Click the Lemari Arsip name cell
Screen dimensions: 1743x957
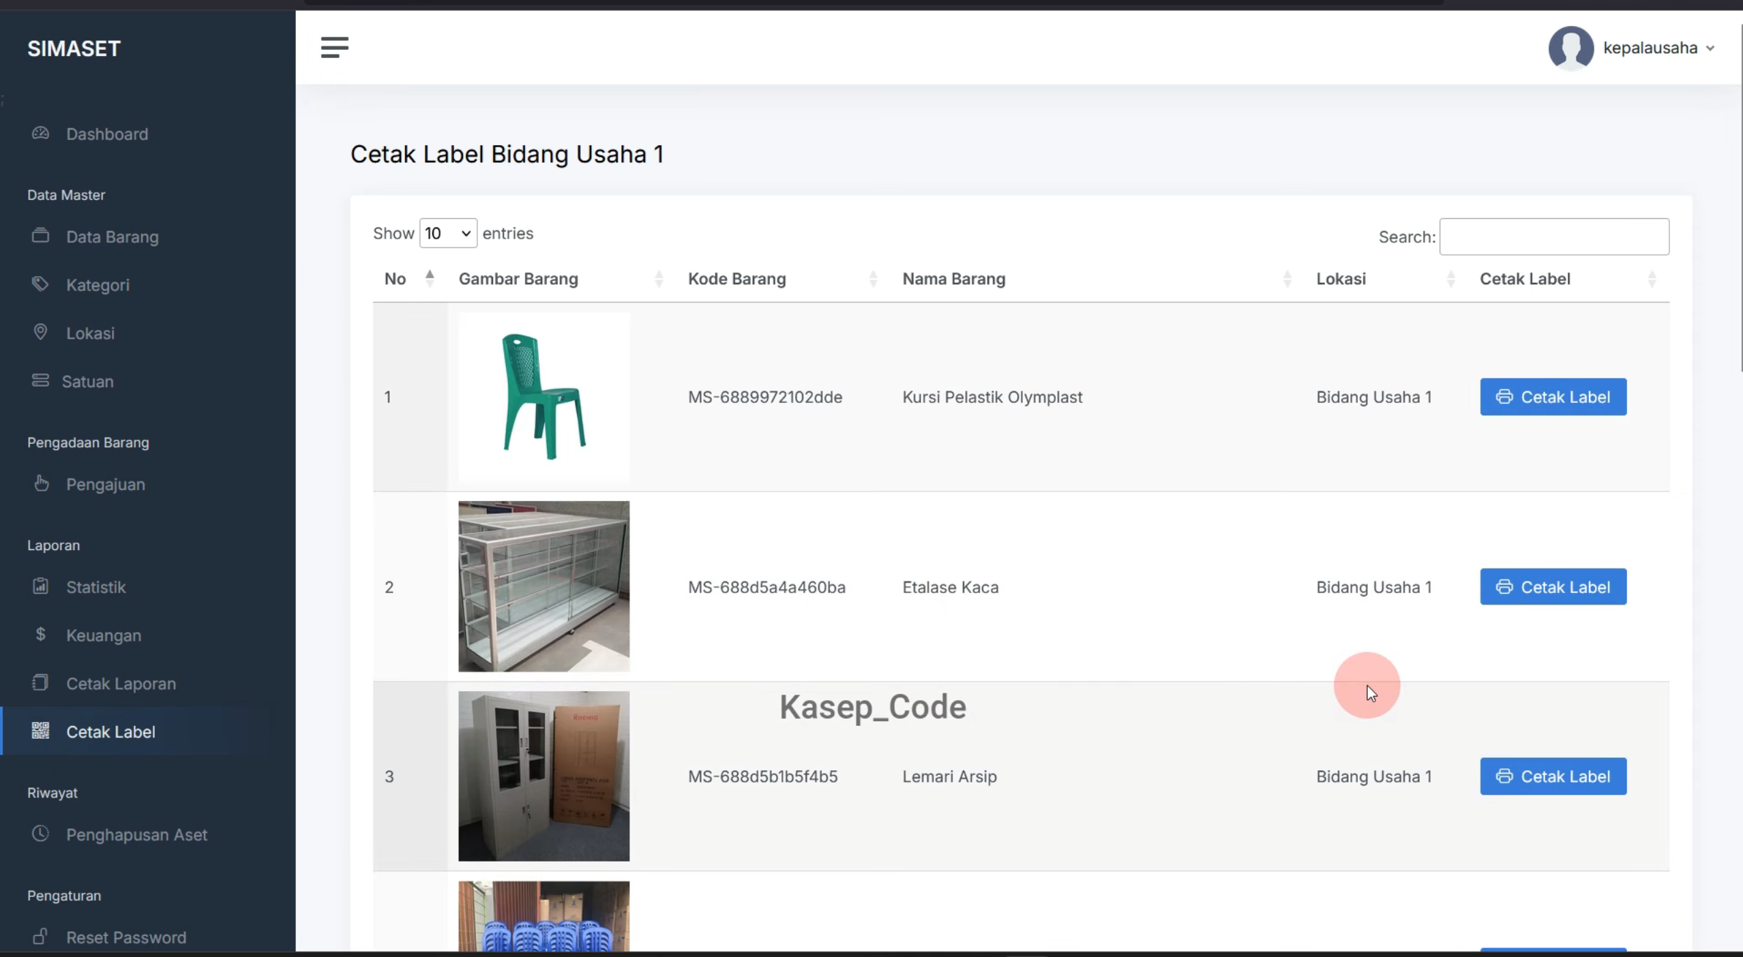pos(949,776)
